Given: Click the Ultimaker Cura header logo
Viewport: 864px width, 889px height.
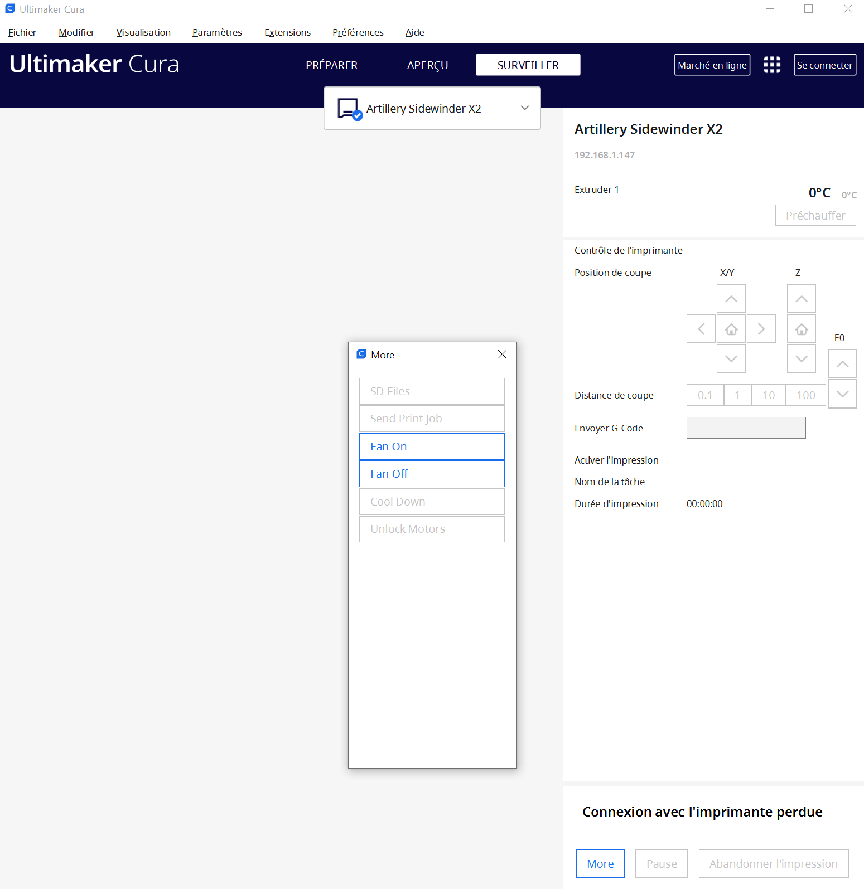Looking at the screenshot, I should tap(94, 64).
